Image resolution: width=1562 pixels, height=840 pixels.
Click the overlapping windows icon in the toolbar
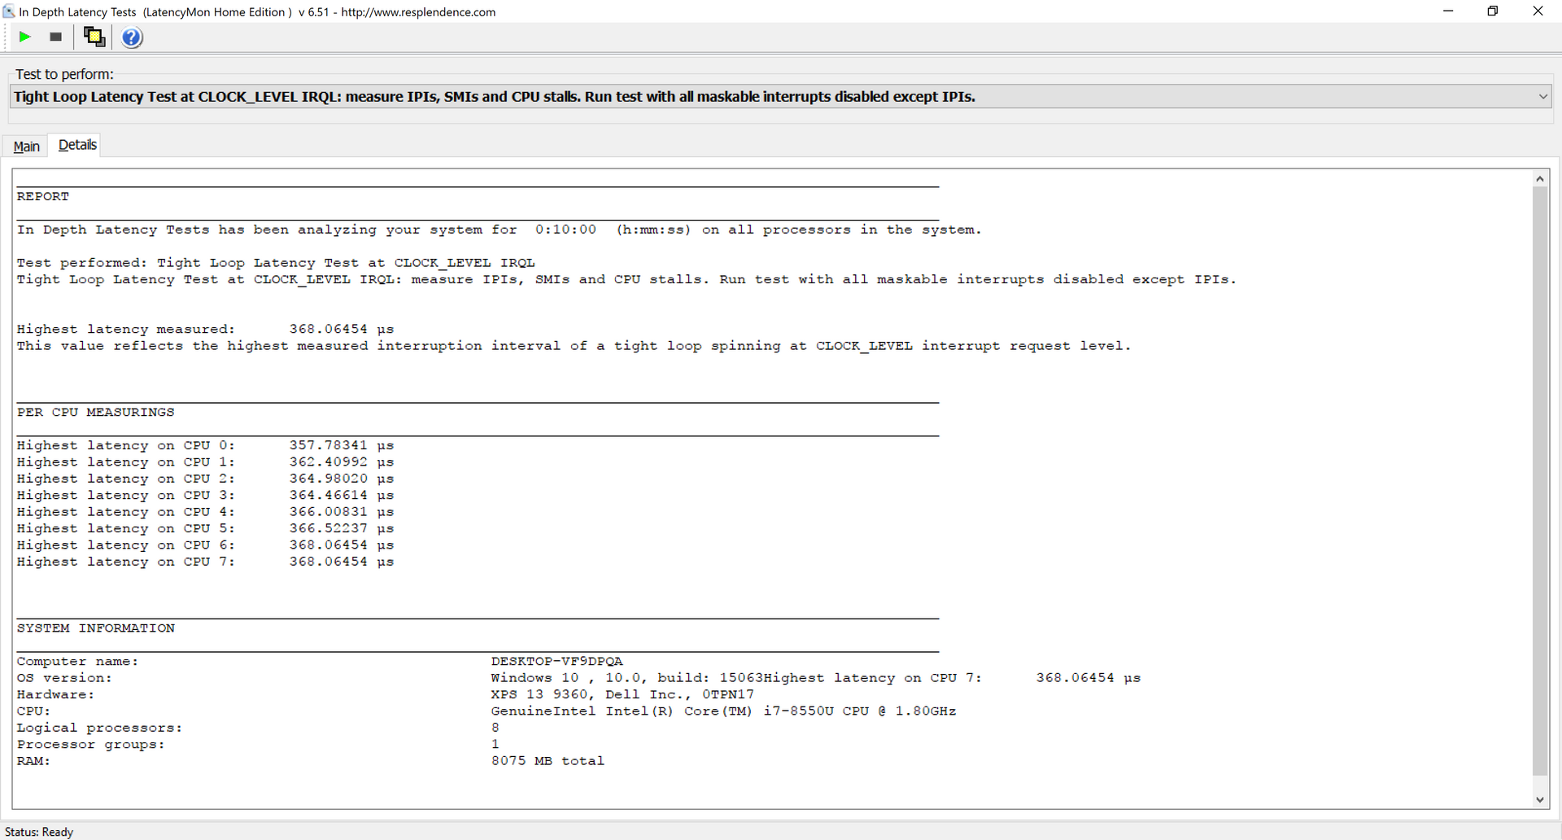pos(94,37)
